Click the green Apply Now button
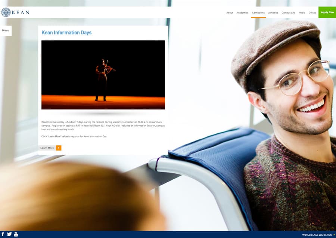The image size is (336, 238). [x=327, y=12]
